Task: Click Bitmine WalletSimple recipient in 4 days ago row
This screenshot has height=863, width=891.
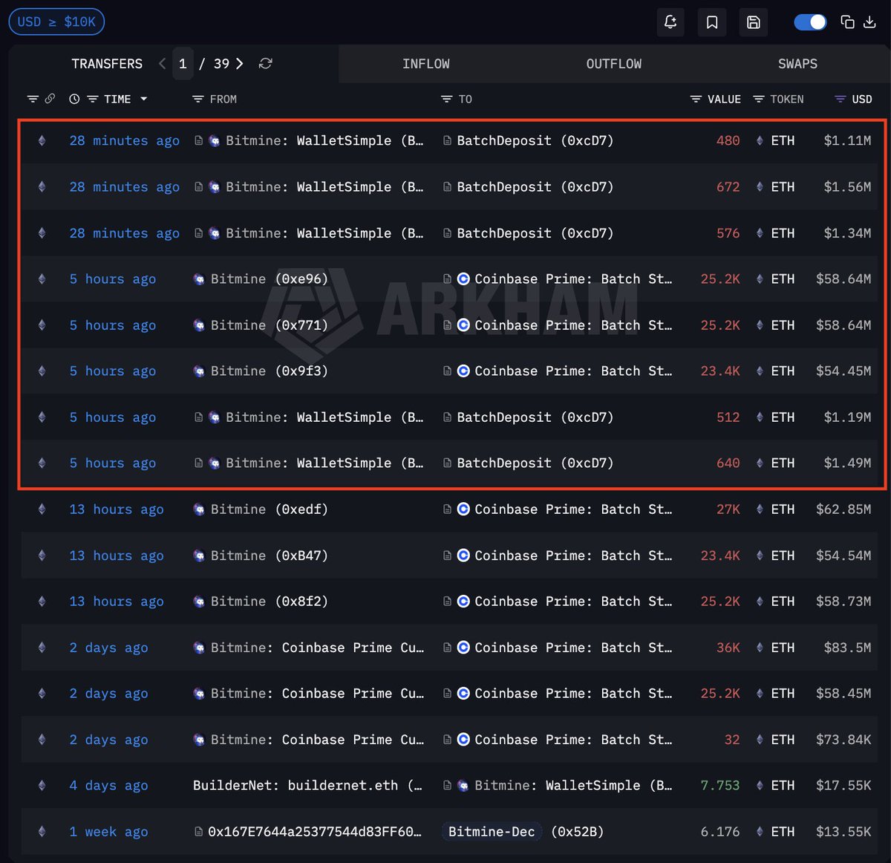Action: 573,785
